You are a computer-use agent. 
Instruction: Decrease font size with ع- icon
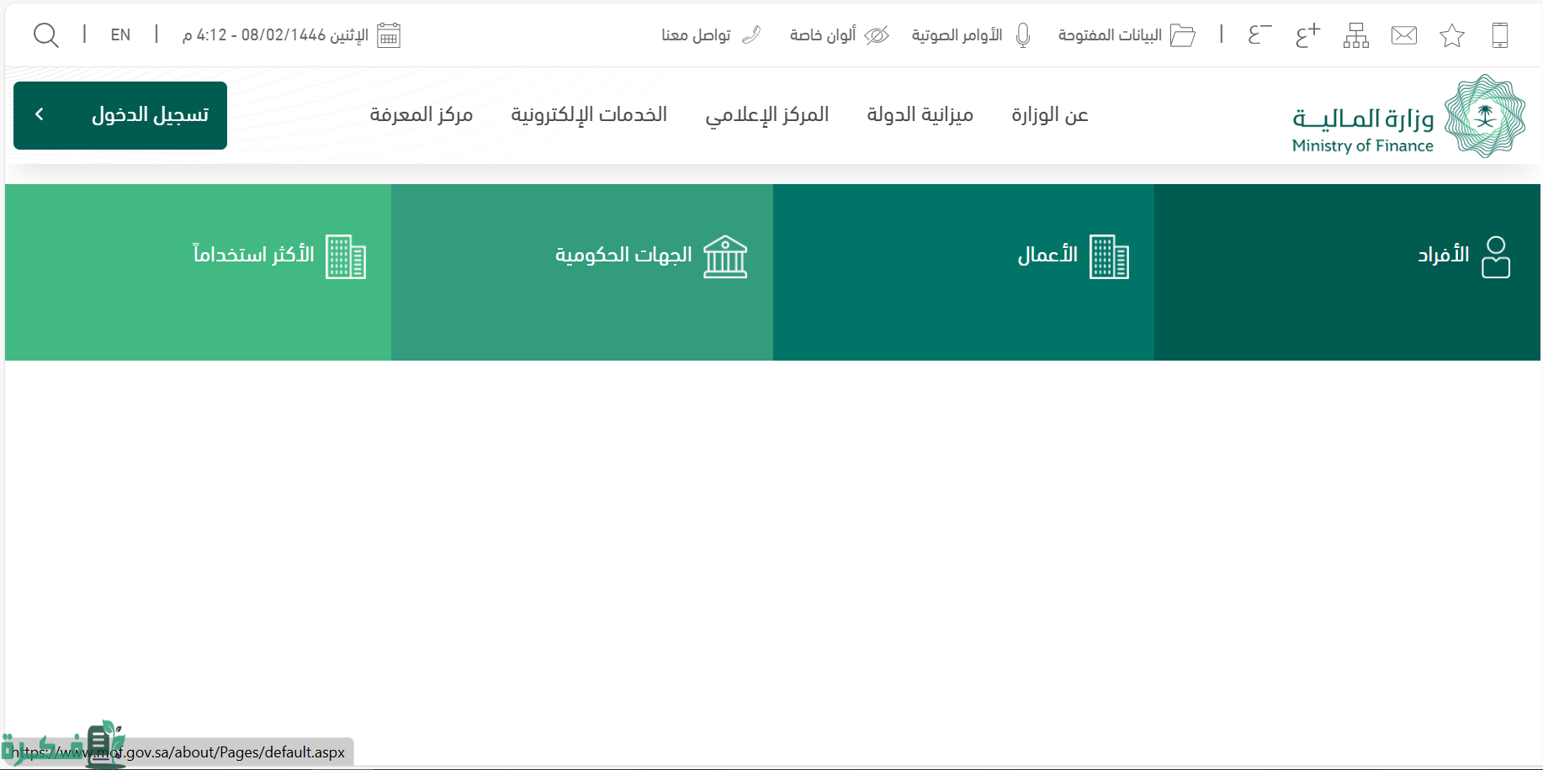(x=1259, y=35)
